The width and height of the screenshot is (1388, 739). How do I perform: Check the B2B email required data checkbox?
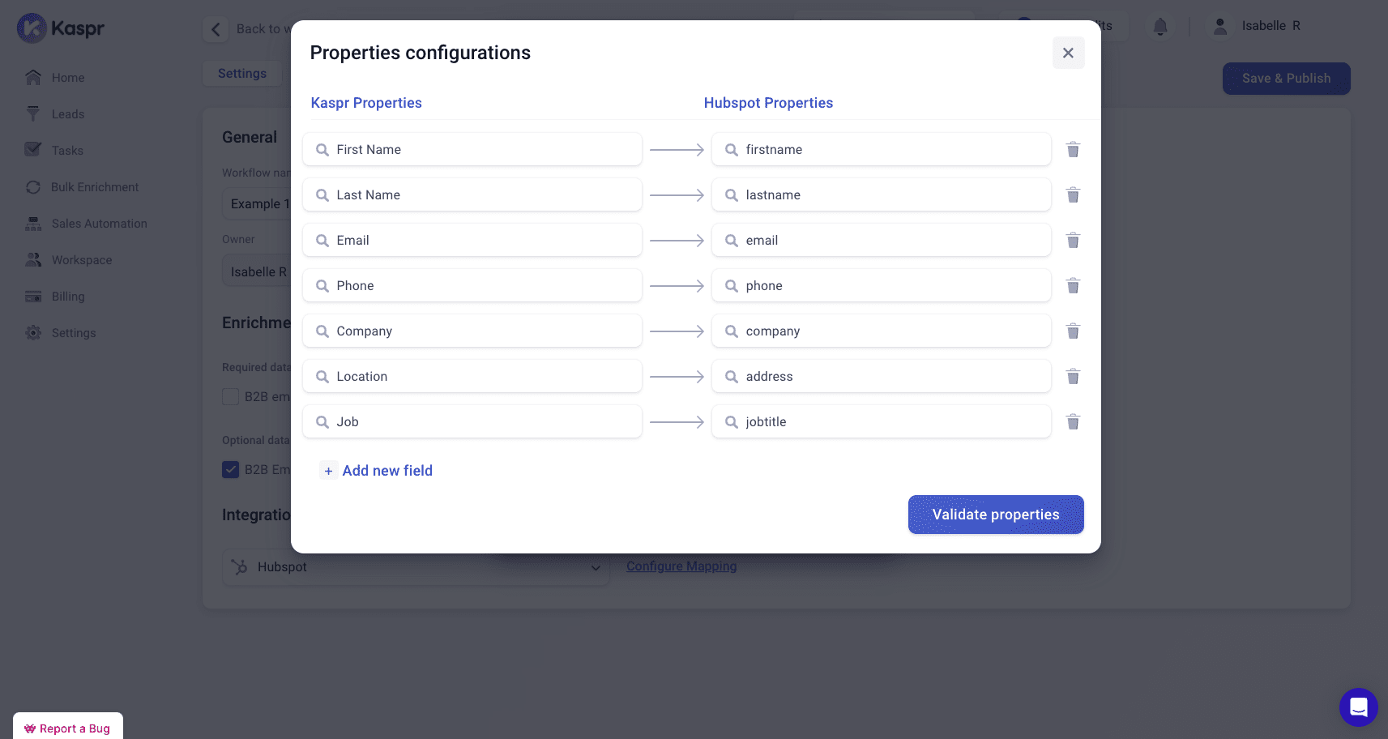pyautogui.click(x=230, y=396)
